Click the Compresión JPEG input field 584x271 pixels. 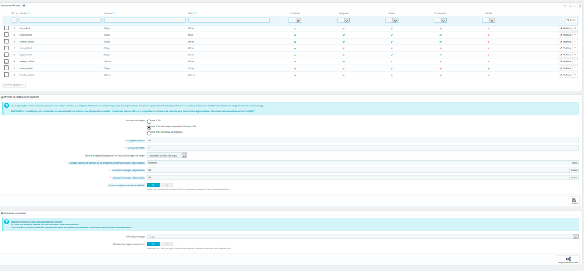point(363,140)
